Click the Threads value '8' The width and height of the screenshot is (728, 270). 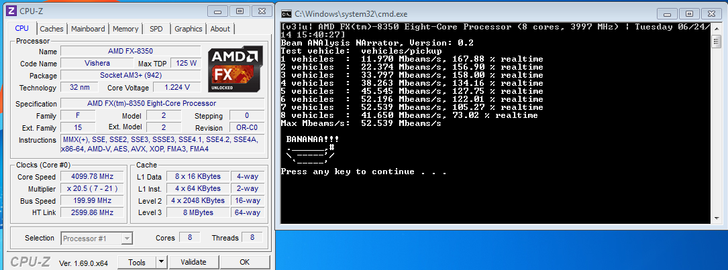click(x=252, y=238)
